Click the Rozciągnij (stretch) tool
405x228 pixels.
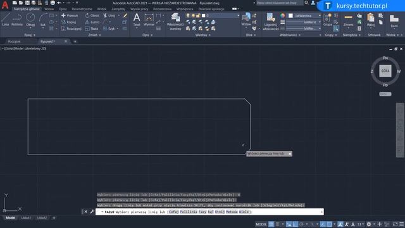pos(72,28)
